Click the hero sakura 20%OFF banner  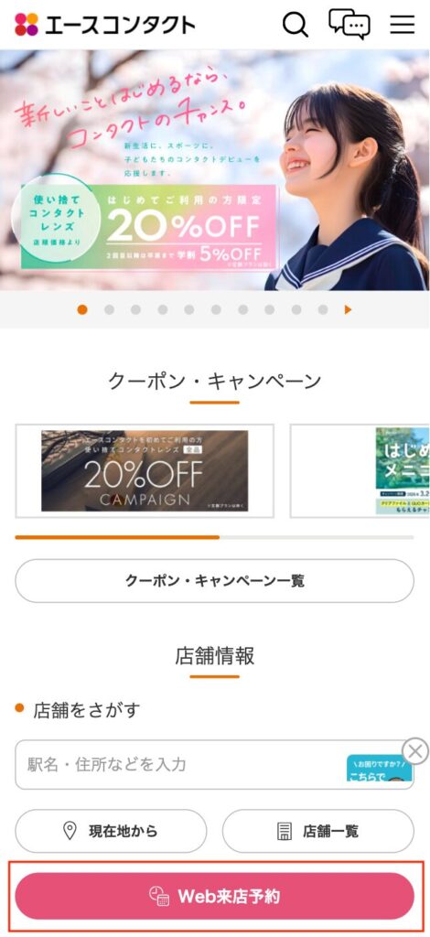(214, 169)
